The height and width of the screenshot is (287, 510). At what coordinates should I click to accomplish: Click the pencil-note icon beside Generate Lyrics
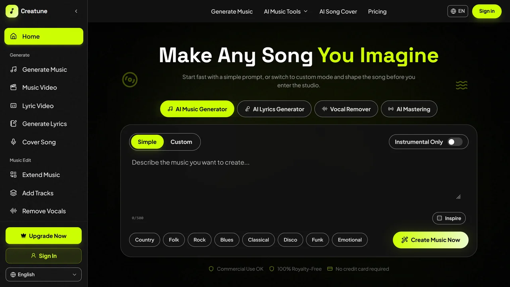[x=14, y=124]
